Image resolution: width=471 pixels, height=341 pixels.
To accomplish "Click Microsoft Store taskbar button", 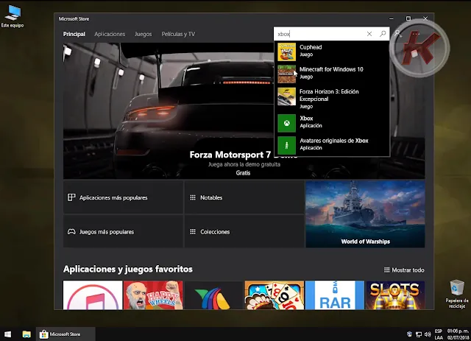I will click(x=65, y=334).
